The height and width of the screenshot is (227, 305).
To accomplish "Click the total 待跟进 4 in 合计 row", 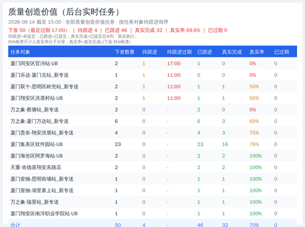I will [x=144, y=225].
